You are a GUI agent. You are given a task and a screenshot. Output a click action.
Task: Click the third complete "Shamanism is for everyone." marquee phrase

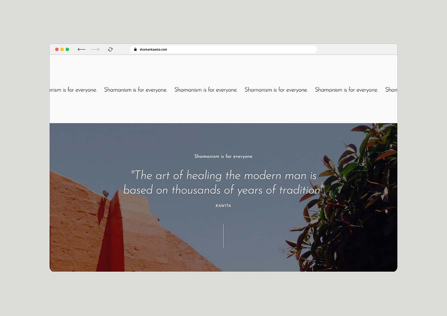click(x=276, y=90)
